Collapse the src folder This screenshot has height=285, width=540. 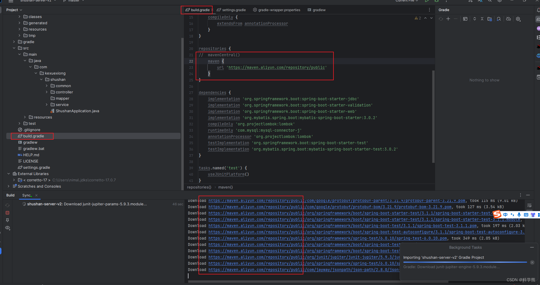(14, 48)
